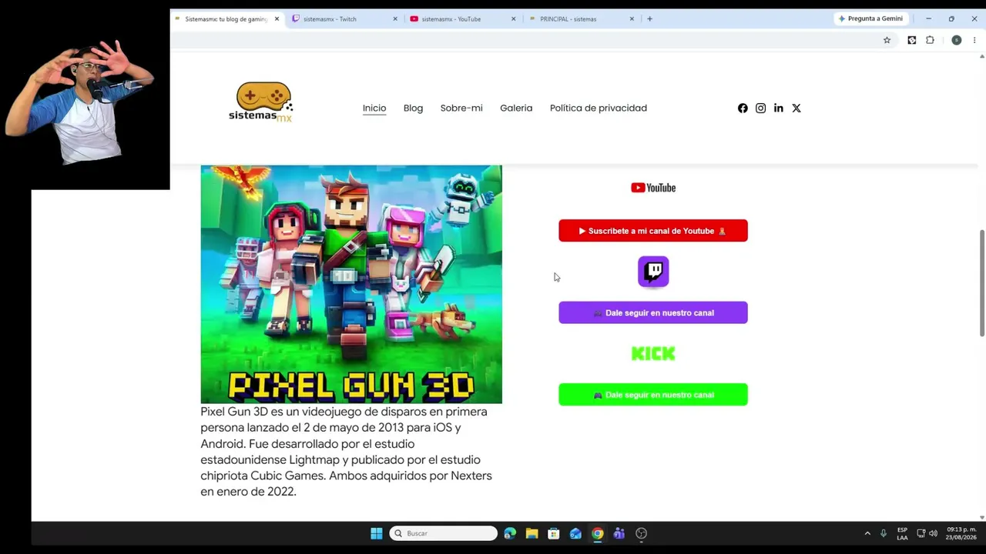Open the LinkedIn social icon

779,108
